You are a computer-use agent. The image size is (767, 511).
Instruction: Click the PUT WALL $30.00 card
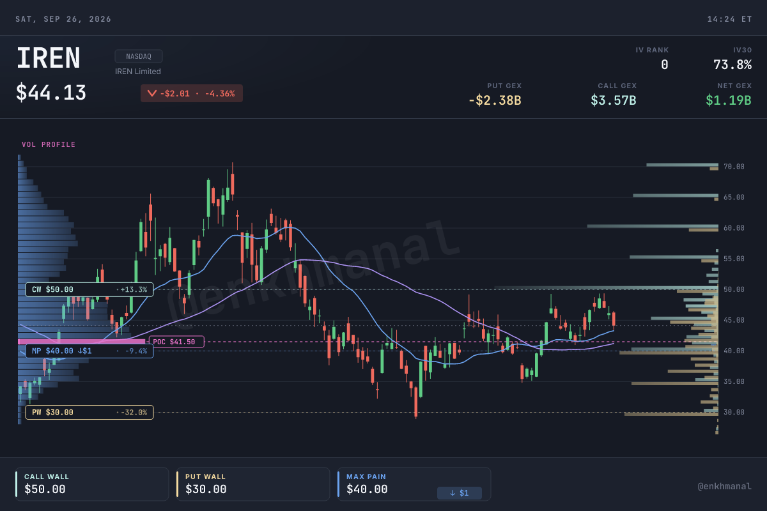click(x=252, y=484)
